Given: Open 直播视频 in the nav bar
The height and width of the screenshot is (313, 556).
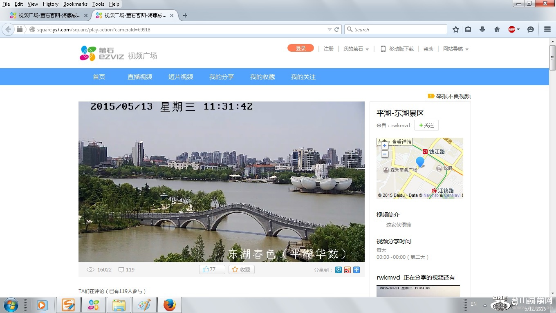Looking at the screenshot, I should (140, 77).
